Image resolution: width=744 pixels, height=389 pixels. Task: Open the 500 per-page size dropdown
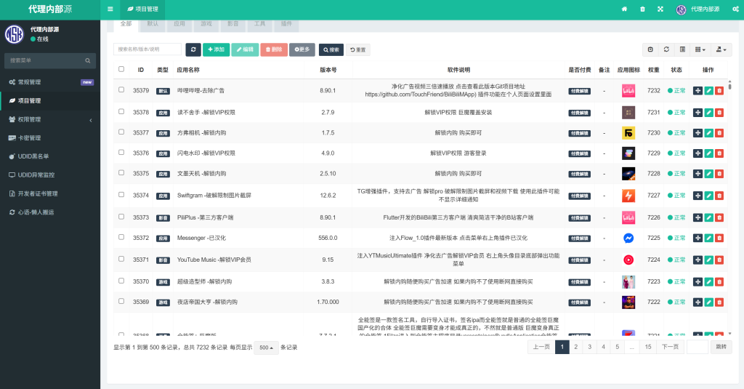click(x=266, y=348)
